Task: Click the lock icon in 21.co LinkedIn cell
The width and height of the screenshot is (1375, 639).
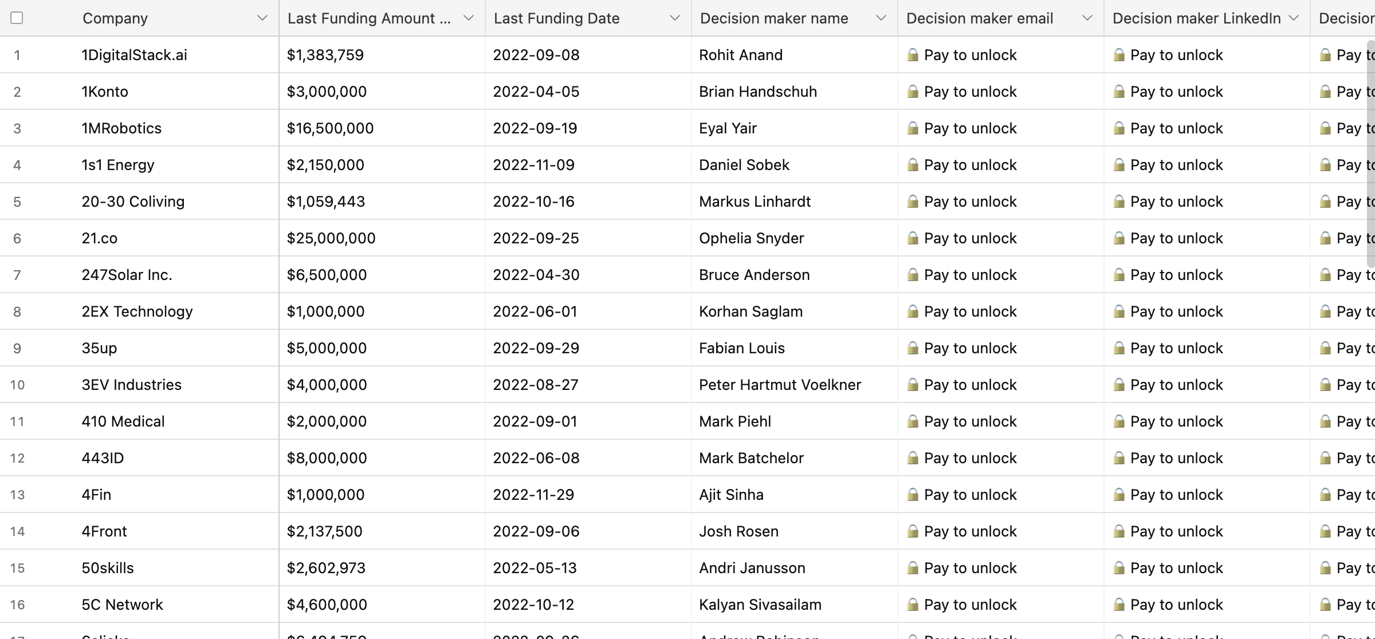Action: tap(1119, 238)
